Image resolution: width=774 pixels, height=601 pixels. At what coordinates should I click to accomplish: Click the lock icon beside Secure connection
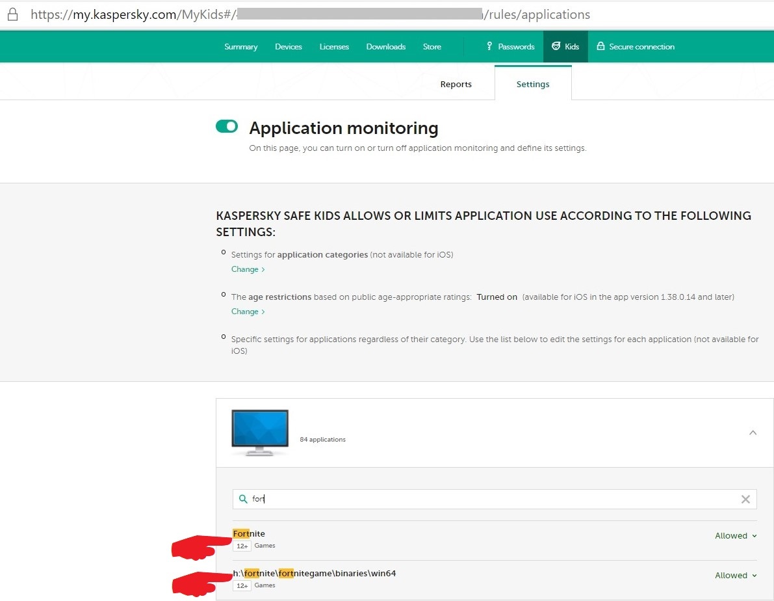(x=600, y=46)
